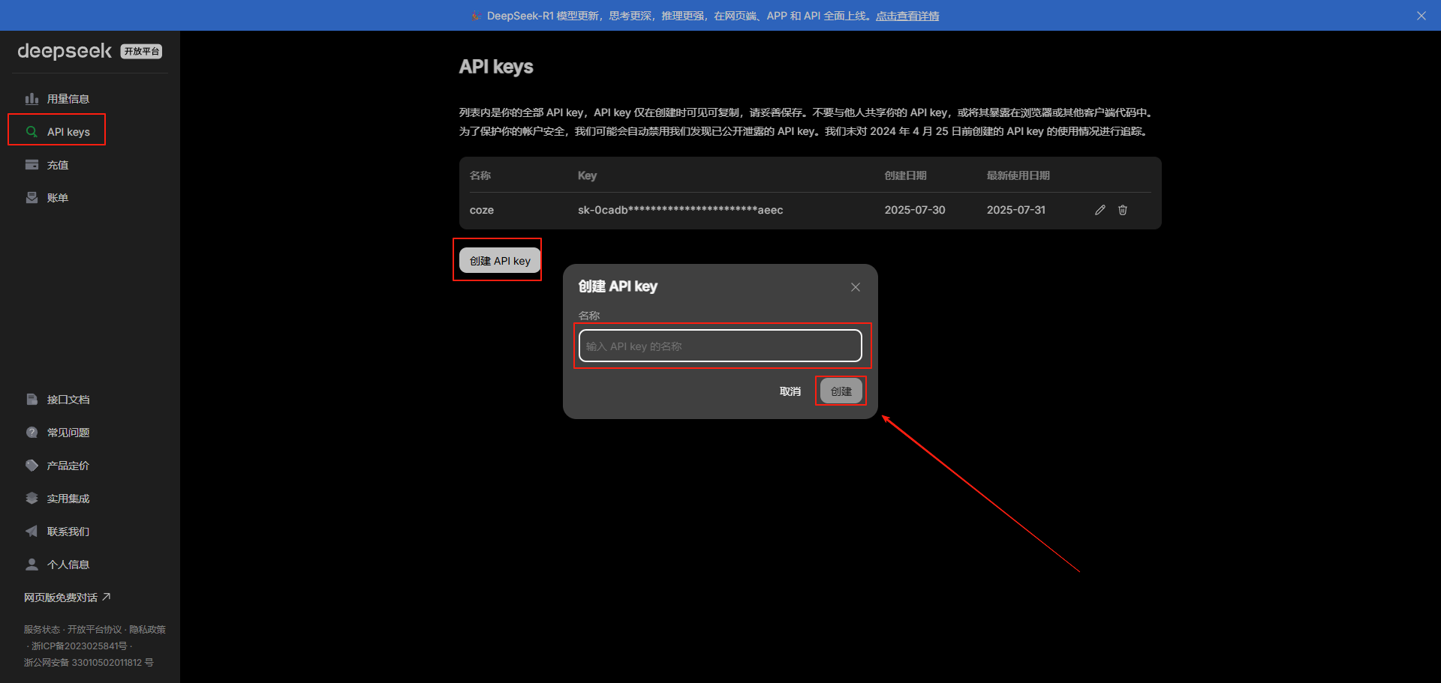Viewport: 1441px width, 683px height.
Task: Click the 开放平台 badge
Action: 142,51
